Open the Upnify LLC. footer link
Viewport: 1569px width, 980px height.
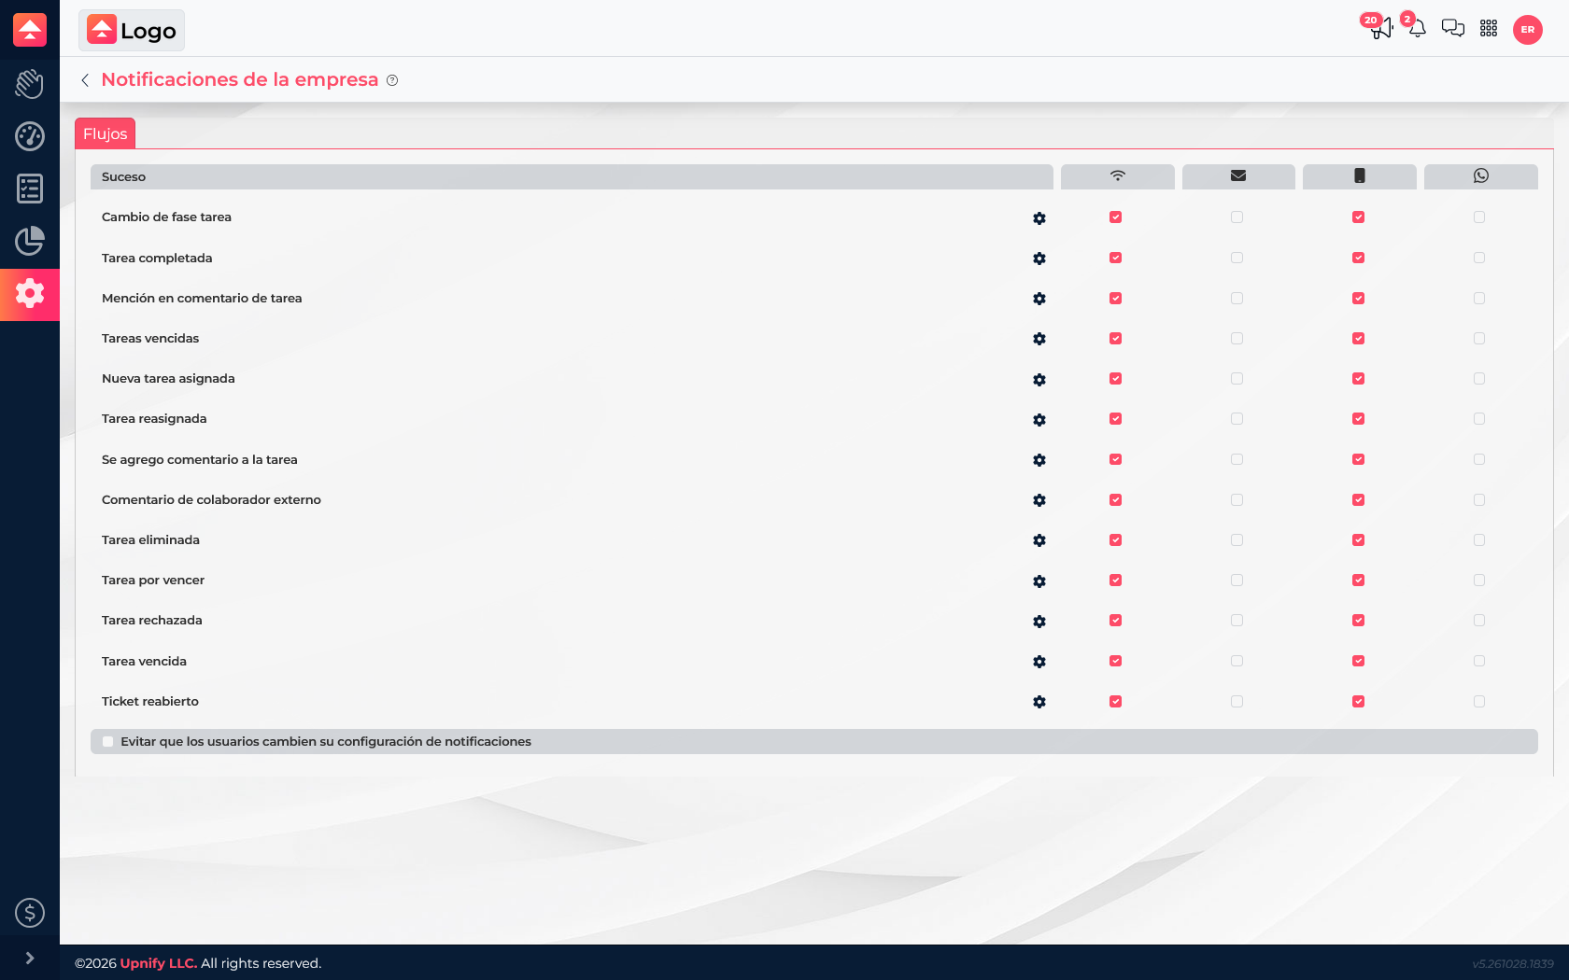[x=159, y=963]
